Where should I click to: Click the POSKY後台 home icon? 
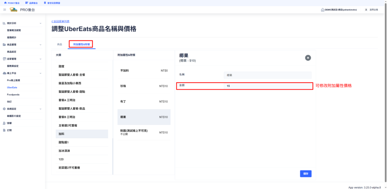5,3
